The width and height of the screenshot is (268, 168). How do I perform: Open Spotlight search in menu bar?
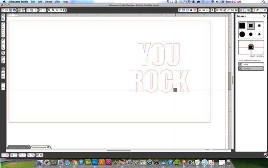264,2
